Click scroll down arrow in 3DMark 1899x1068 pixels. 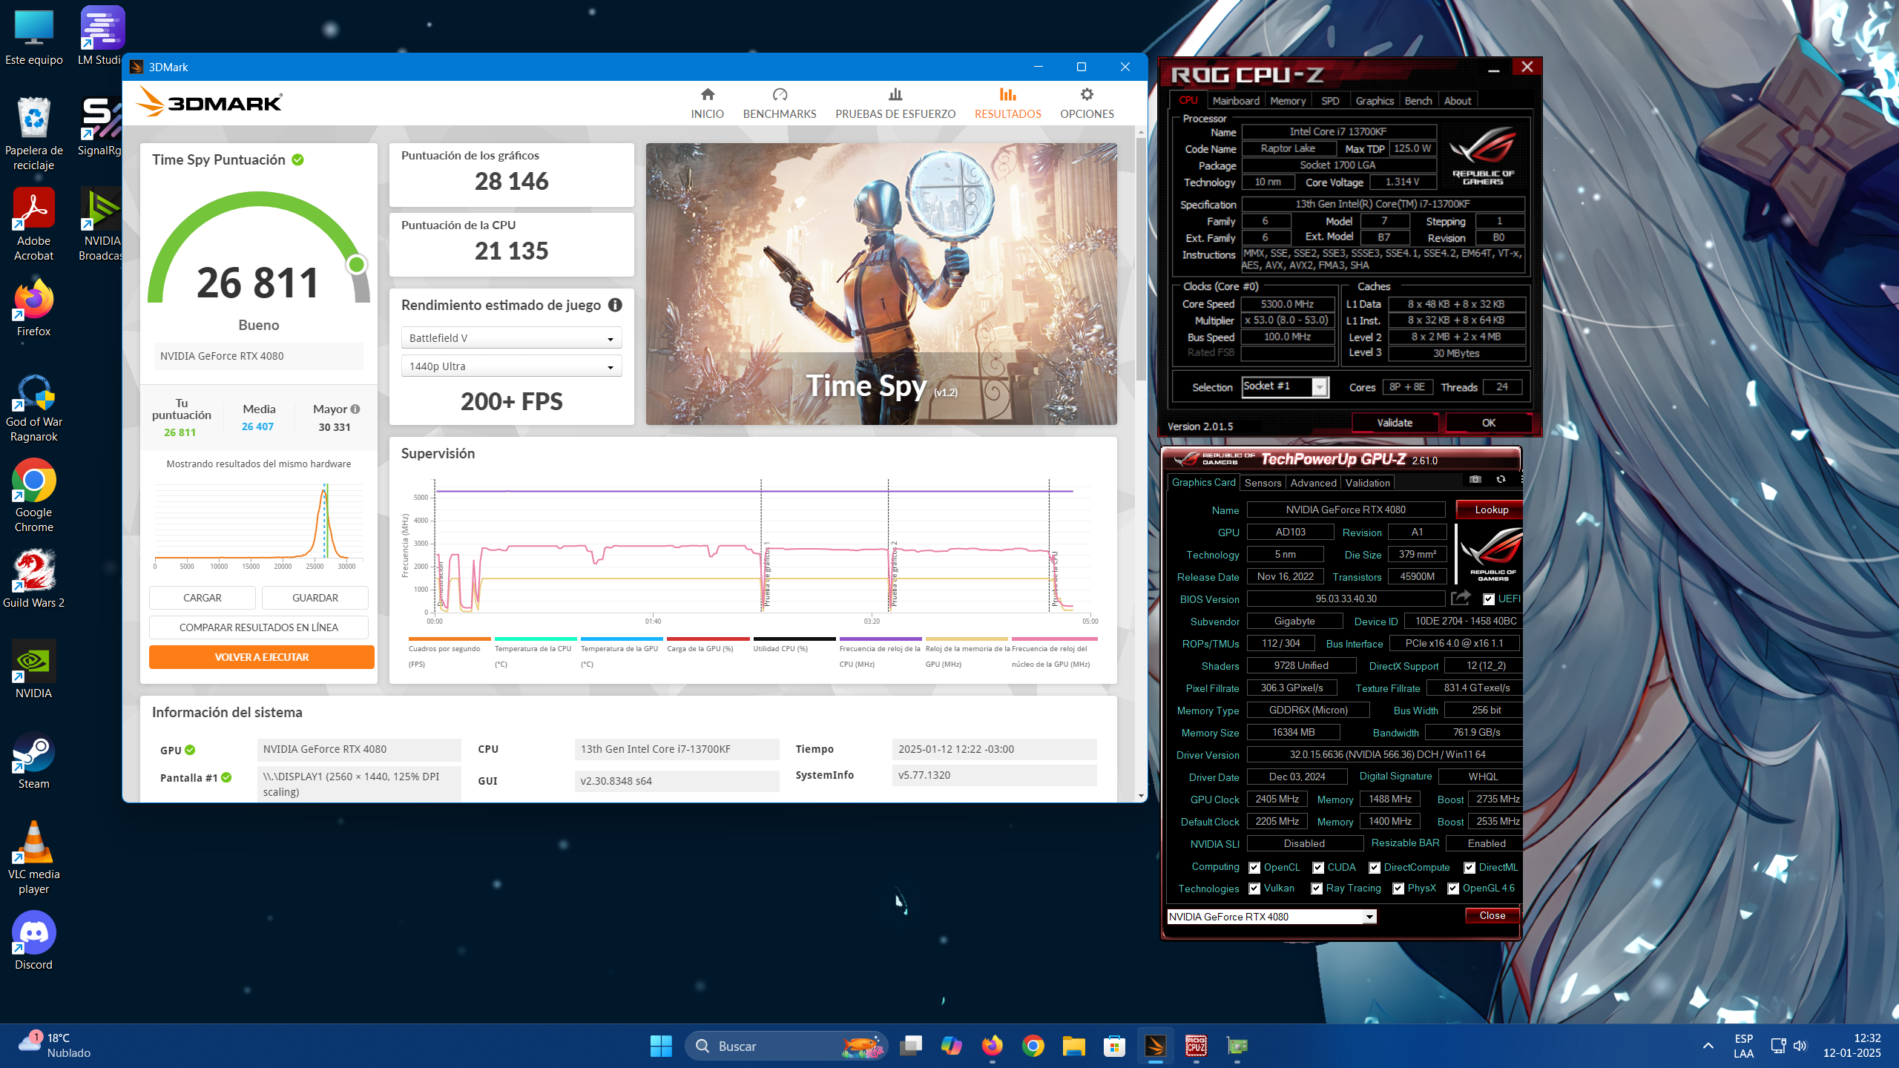coord(1141,796)
